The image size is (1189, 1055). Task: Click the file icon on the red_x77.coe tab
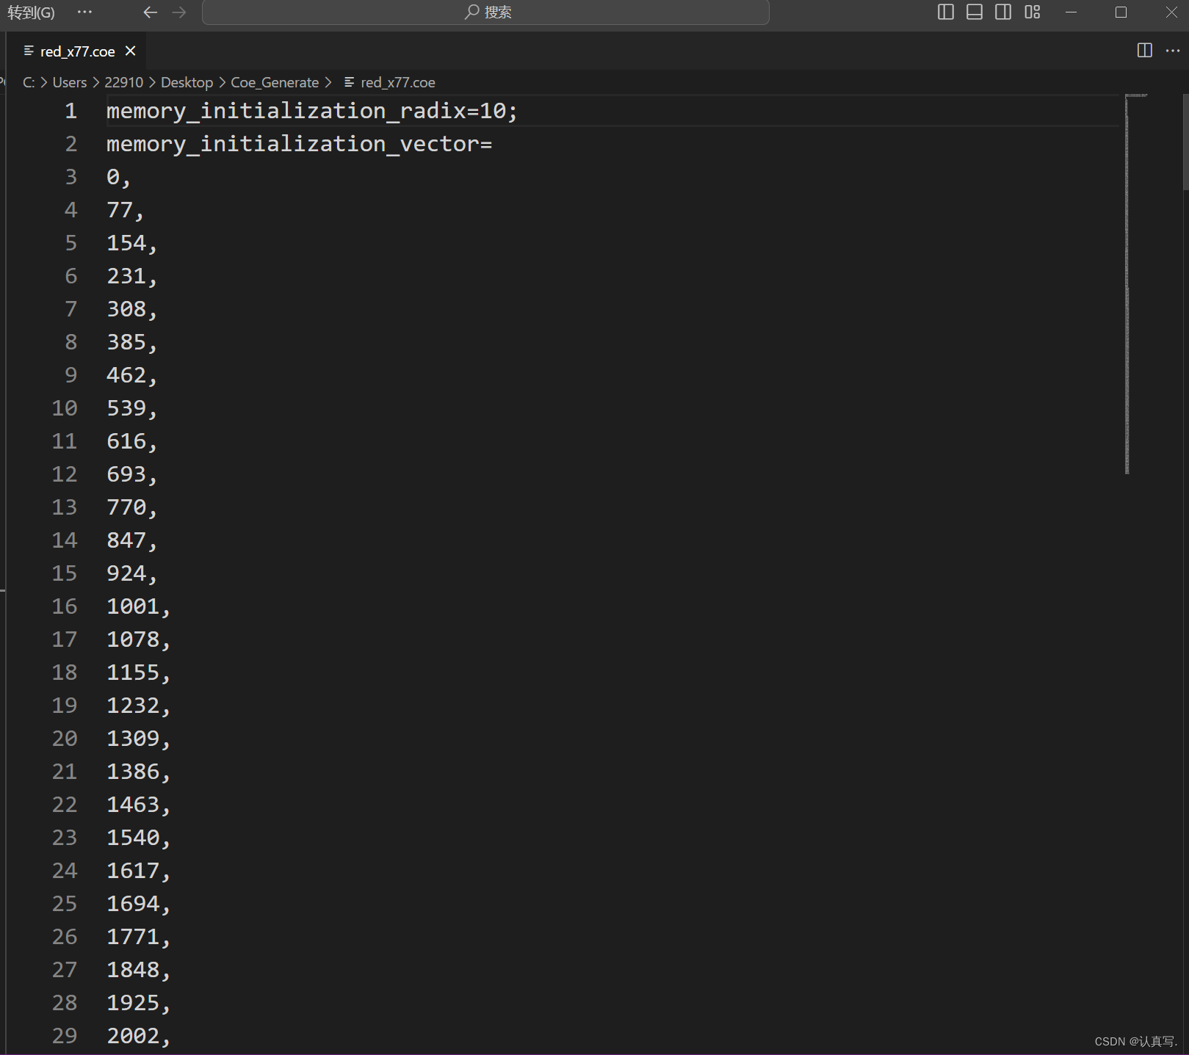pyautogui.click(x=28, y=51)
